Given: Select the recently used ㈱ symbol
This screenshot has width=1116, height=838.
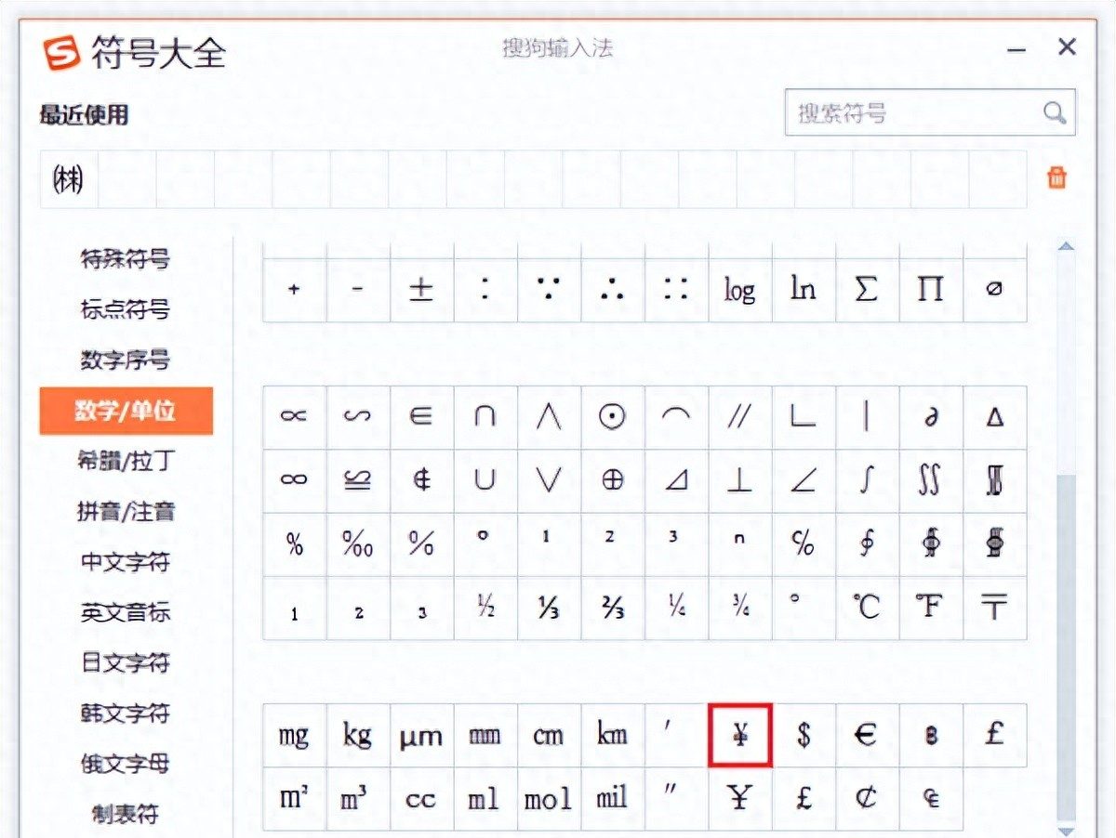Looking at the screenshot, I should point(67,178).
